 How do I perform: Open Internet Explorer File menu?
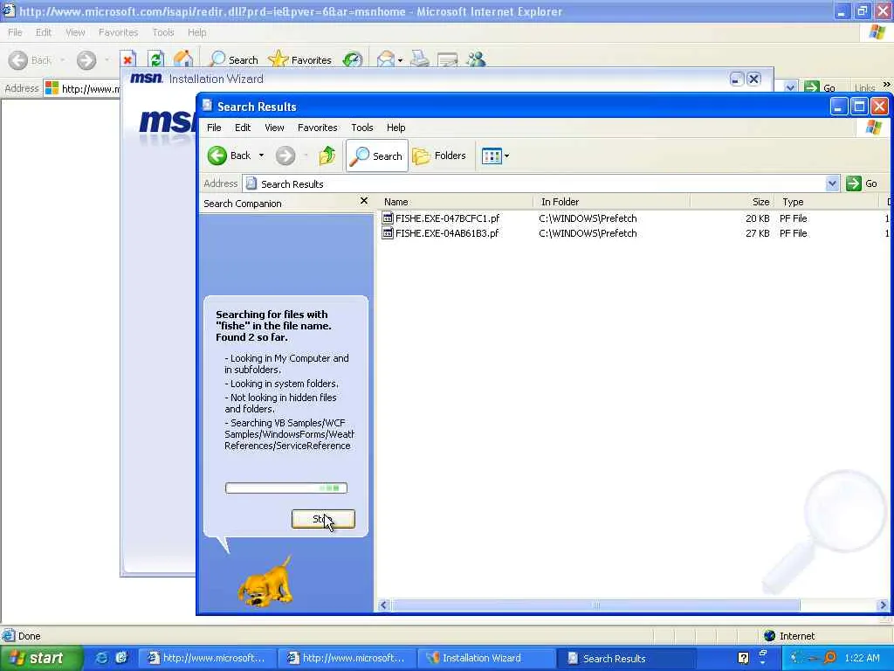point(15,32)
